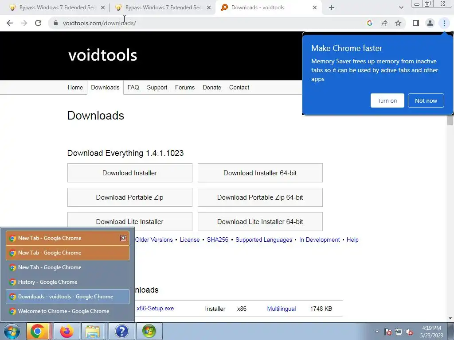Click Download Installer button
The height and width of the screenshot is (340, 454).
130,173
